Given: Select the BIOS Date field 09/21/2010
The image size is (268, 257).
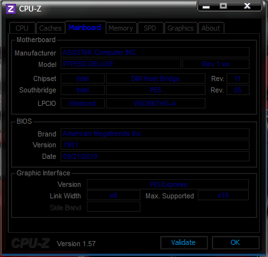Looking at the screenshot, I should point(155,156).
